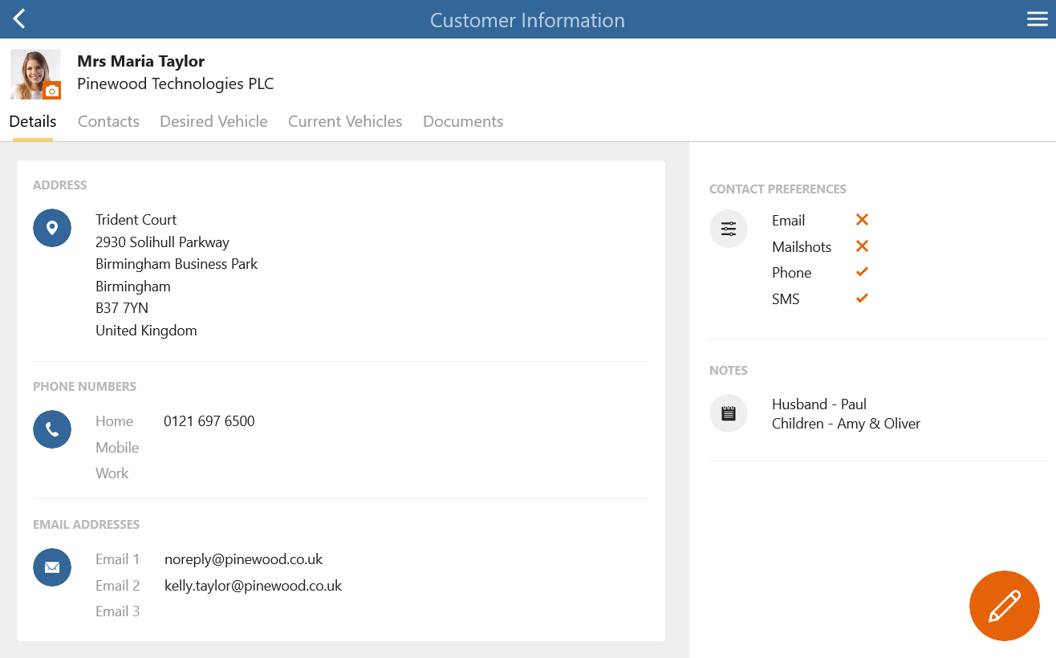Click the notes notepad icon
Viewport: 1056px width, 658px height.
(x=729, y=413)
